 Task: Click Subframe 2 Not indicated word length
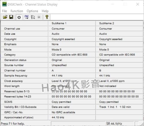(x=108, y=86)
